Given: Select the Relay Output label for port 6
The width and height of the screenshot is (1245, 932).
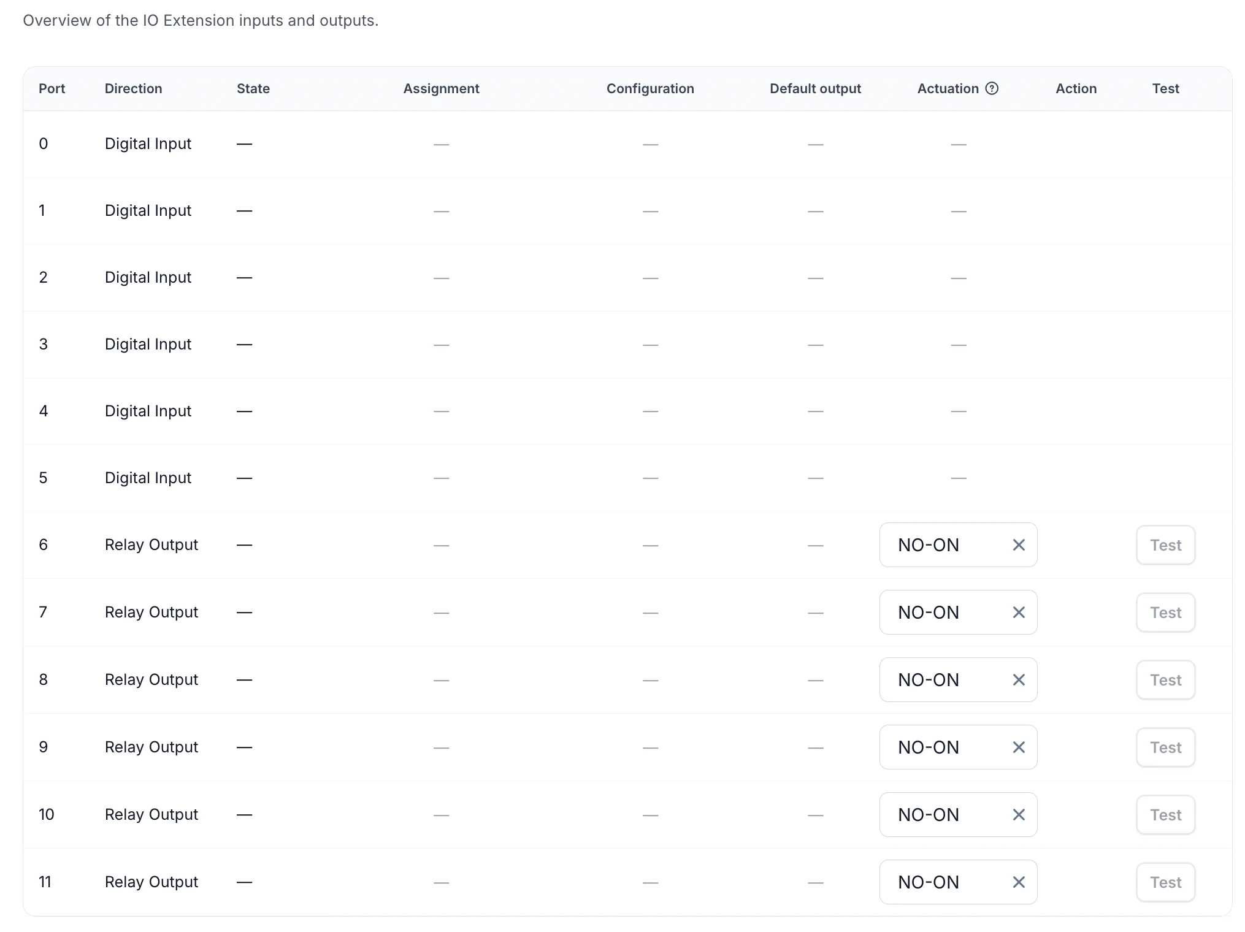Looking at the screenshot, I should click(x=151, y=544).
